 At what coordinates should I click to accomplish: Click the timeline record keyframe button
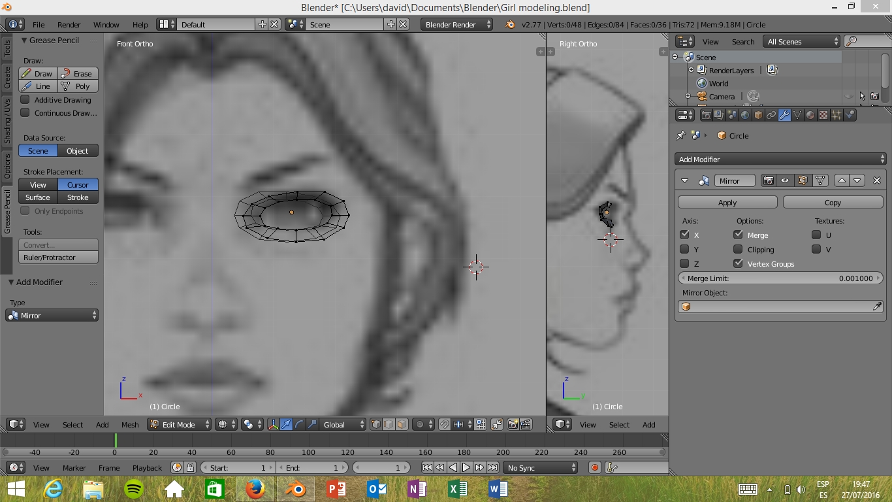point(594,467)
